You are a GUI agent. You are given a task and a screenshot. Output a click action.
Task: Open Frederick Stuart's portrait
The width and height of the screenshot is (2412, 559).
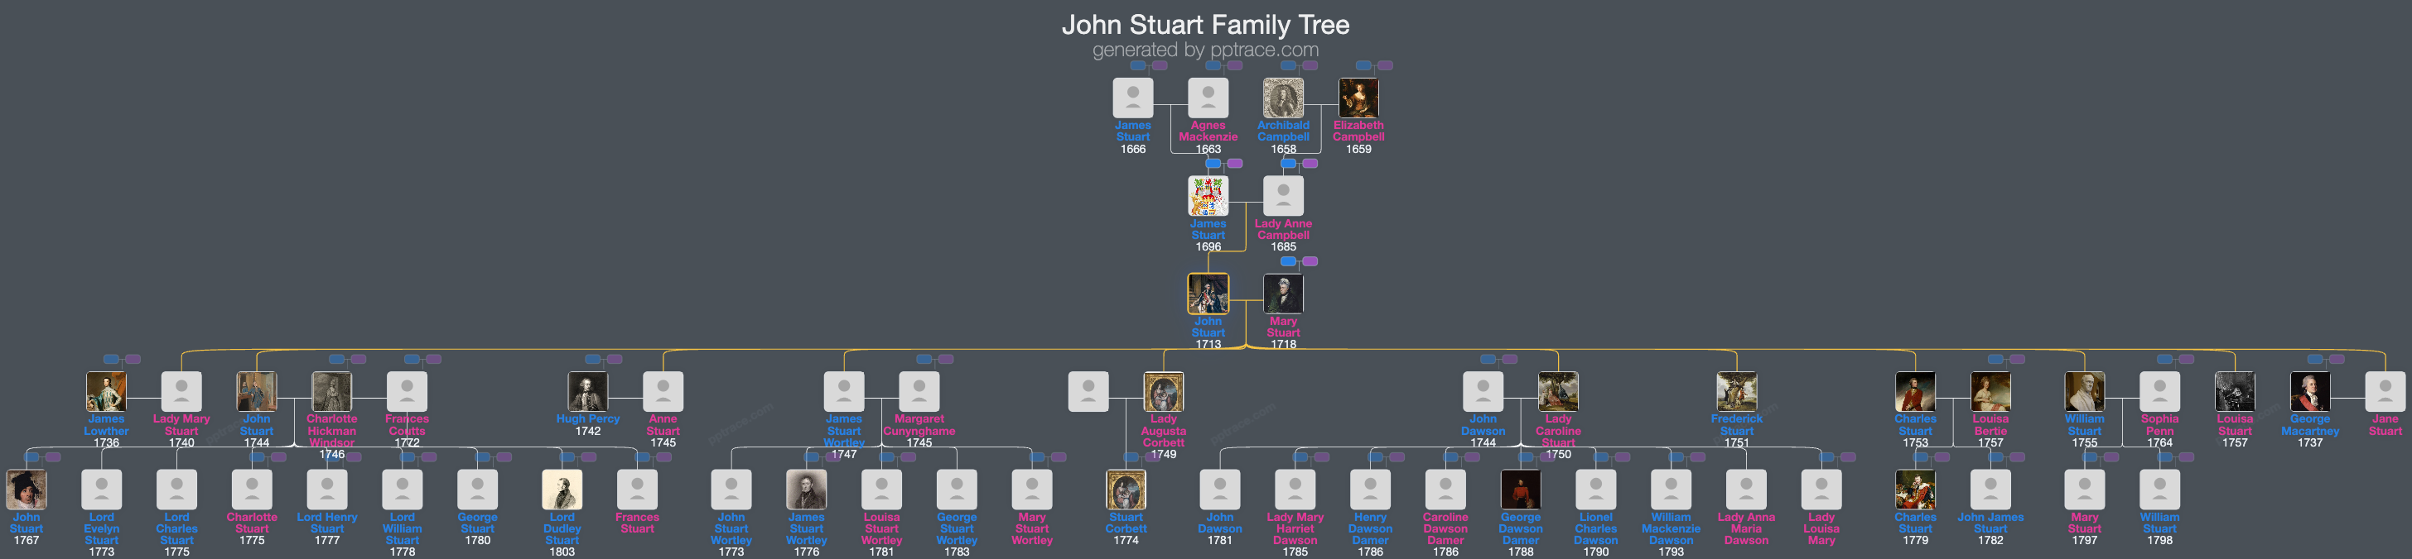pos(1737,392)
